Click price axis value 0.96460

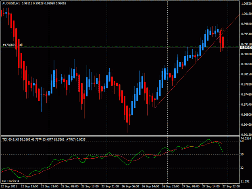point(246,125)
